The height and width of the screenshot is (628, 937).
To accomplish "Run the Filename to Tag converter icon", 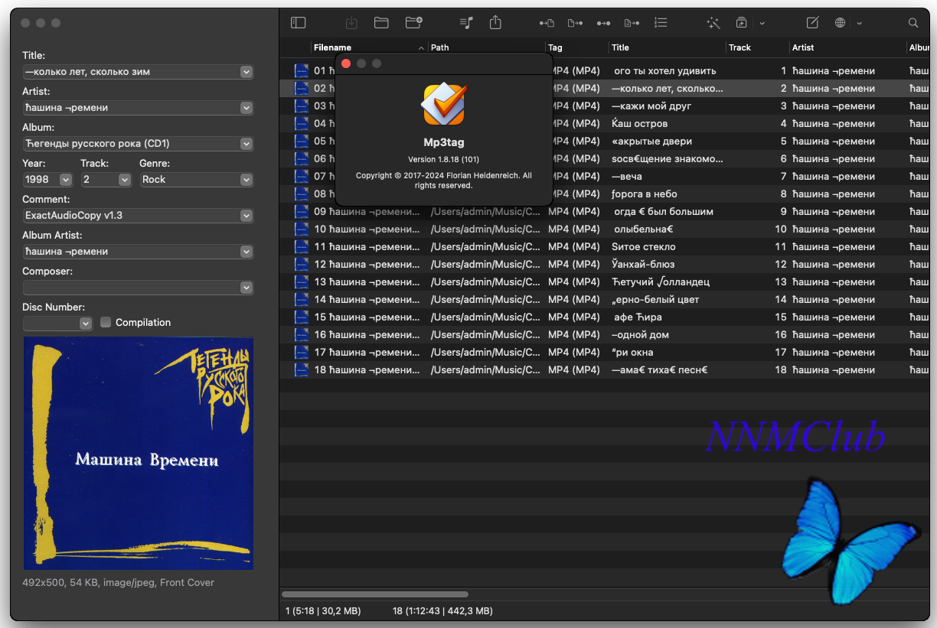I will point(576,23).
